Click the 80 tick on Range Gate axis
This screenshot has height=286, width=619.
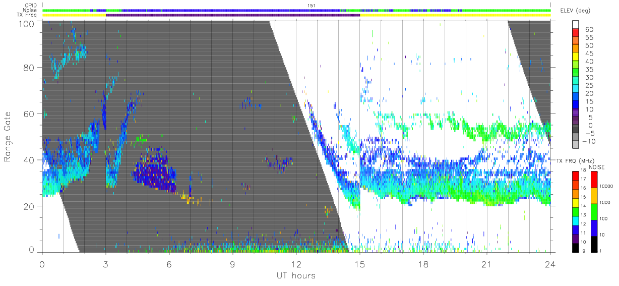click(x=30, y=67)
